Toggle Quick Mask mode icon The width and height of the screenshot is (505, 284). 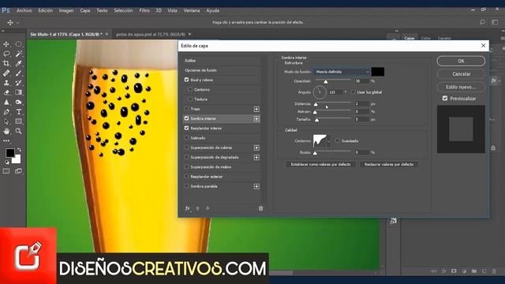[x=6, y=171]
